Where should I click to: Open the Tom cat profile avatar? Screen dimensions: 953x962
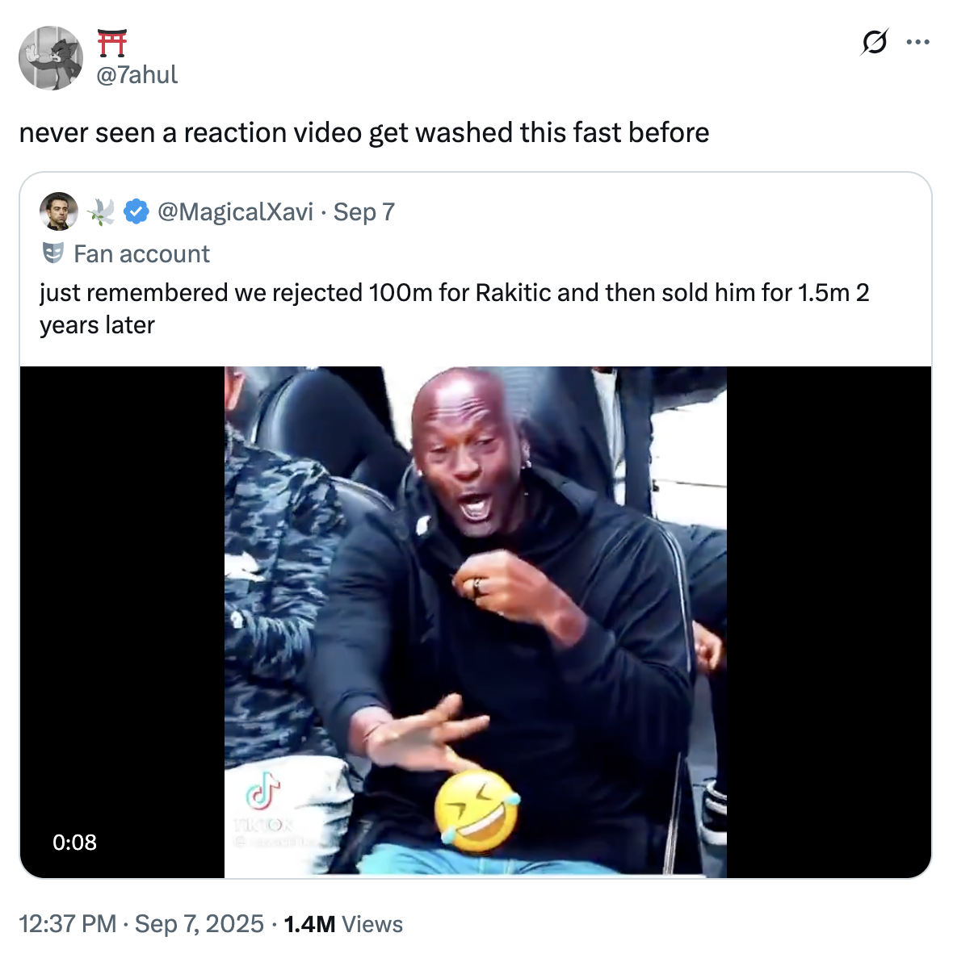[x=51, y=58]
